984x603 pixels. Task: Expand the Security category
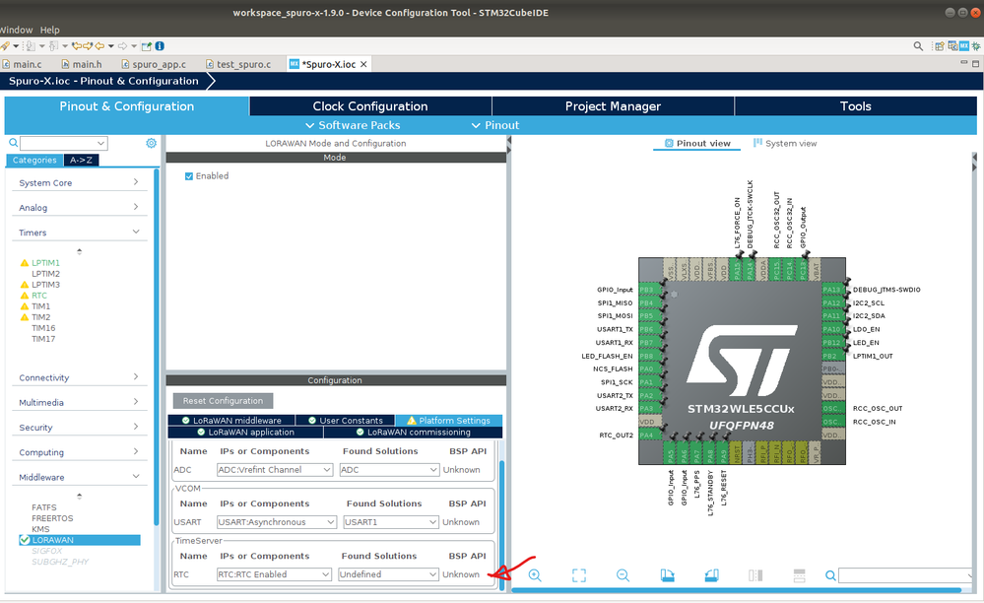coord(79,428)
